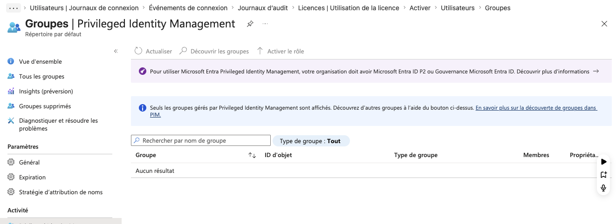Open 'Journaux d'audit' breadcrumb
This screenshot has width=616, height=224.
[x=263, y=8]
